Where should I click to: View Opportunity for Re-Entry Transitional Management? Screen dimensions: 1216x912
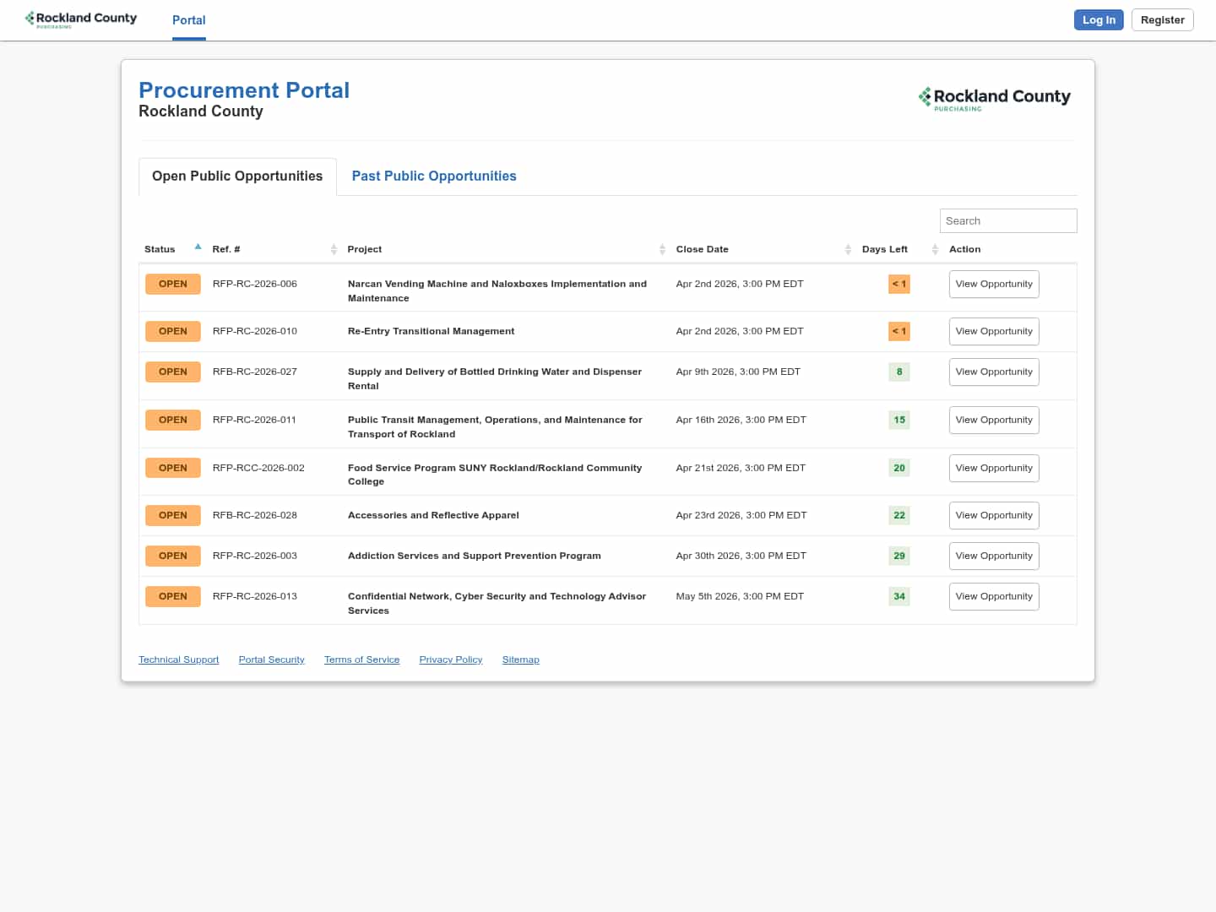(993, 331)
